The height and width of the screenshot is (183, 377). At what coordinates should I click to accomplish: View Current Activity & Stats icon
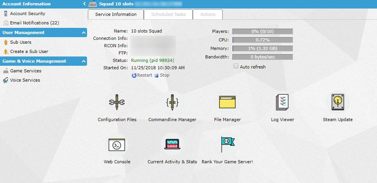(172, 145)
